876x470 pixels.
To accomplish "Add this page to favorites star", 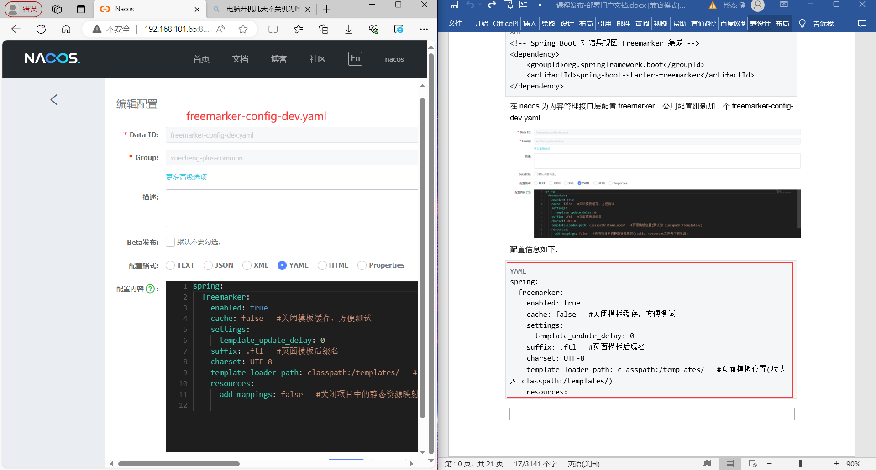I will [243, 29].
